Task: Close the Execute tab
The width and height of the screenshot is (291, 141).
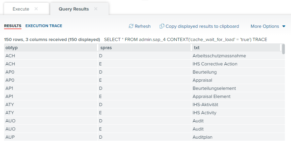Action: 36,9
